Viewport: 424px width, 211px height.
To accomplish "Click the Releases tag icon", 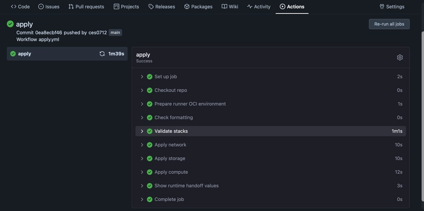I will [151, 6].
